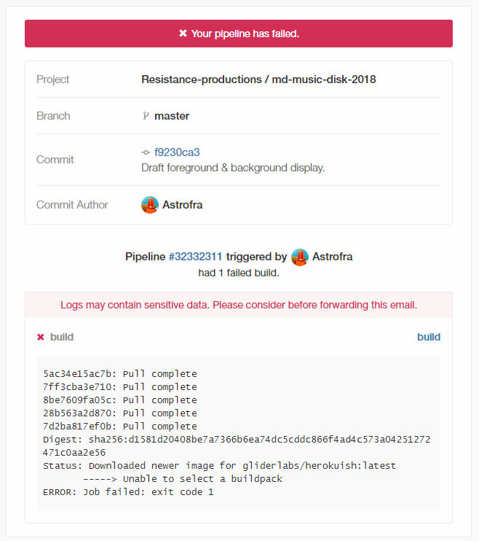Open the build stage link on right
Screen dimensions: 479x541
(429, 337)
